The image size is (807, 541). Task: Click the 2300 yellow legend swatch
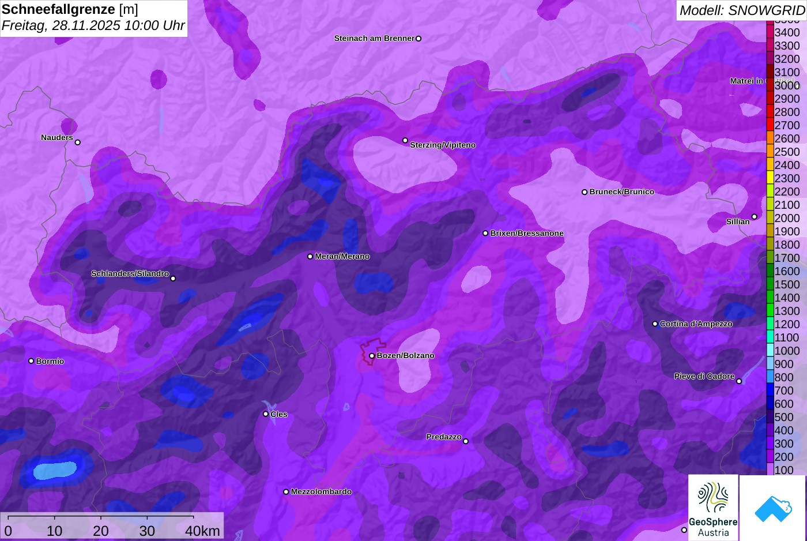point(770,178)
